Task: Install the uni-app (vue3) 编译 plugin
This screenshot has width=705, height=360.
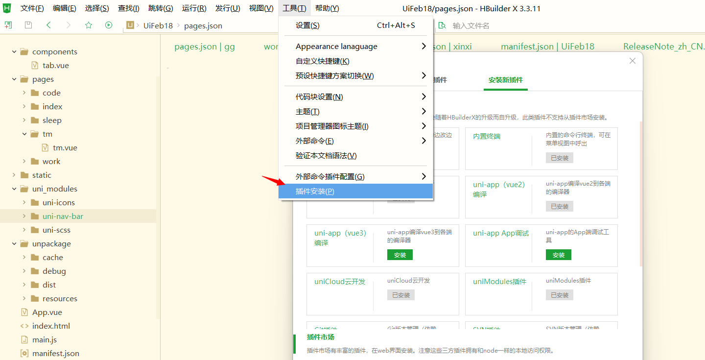Action: pyautogui.click(x=399, y=255)
